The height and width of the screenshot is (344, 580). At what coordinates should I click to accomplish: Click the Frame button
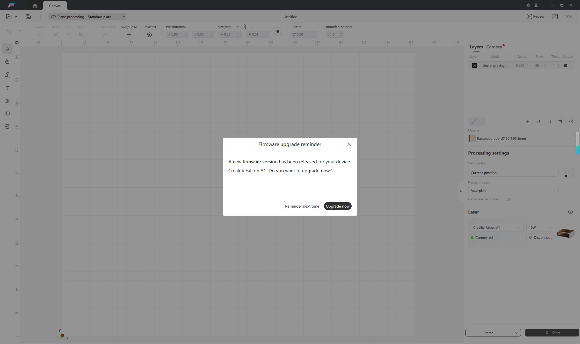[488, 333]
